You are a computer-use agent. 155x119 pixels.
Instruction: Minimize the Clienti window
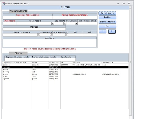tap(118, 4)
